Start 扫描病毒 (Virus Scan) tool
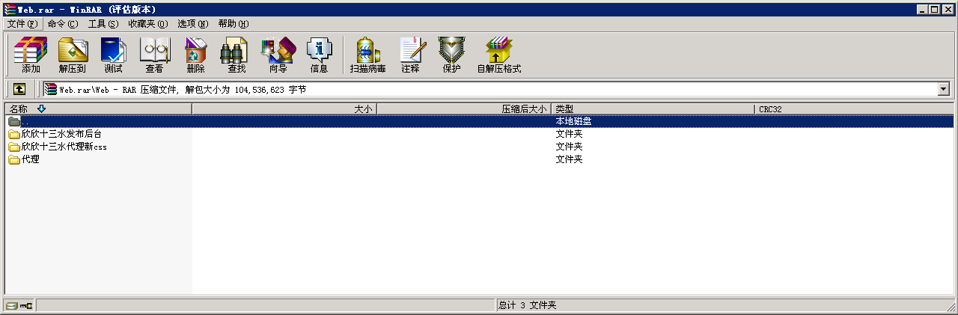 pyautogui.click(x=367, y=55)
